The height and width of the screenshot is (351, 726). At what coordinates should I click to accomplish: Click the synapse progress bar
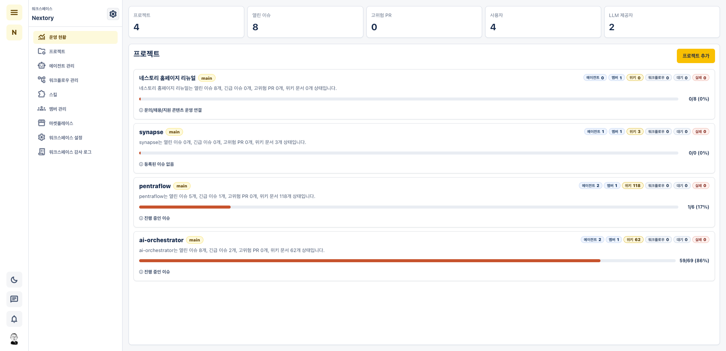pyautogui.click(x=408, y=153)
